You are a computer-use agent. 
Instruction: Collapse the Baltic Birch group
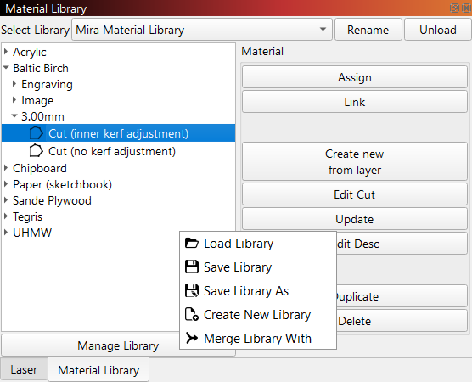[6, 68]
